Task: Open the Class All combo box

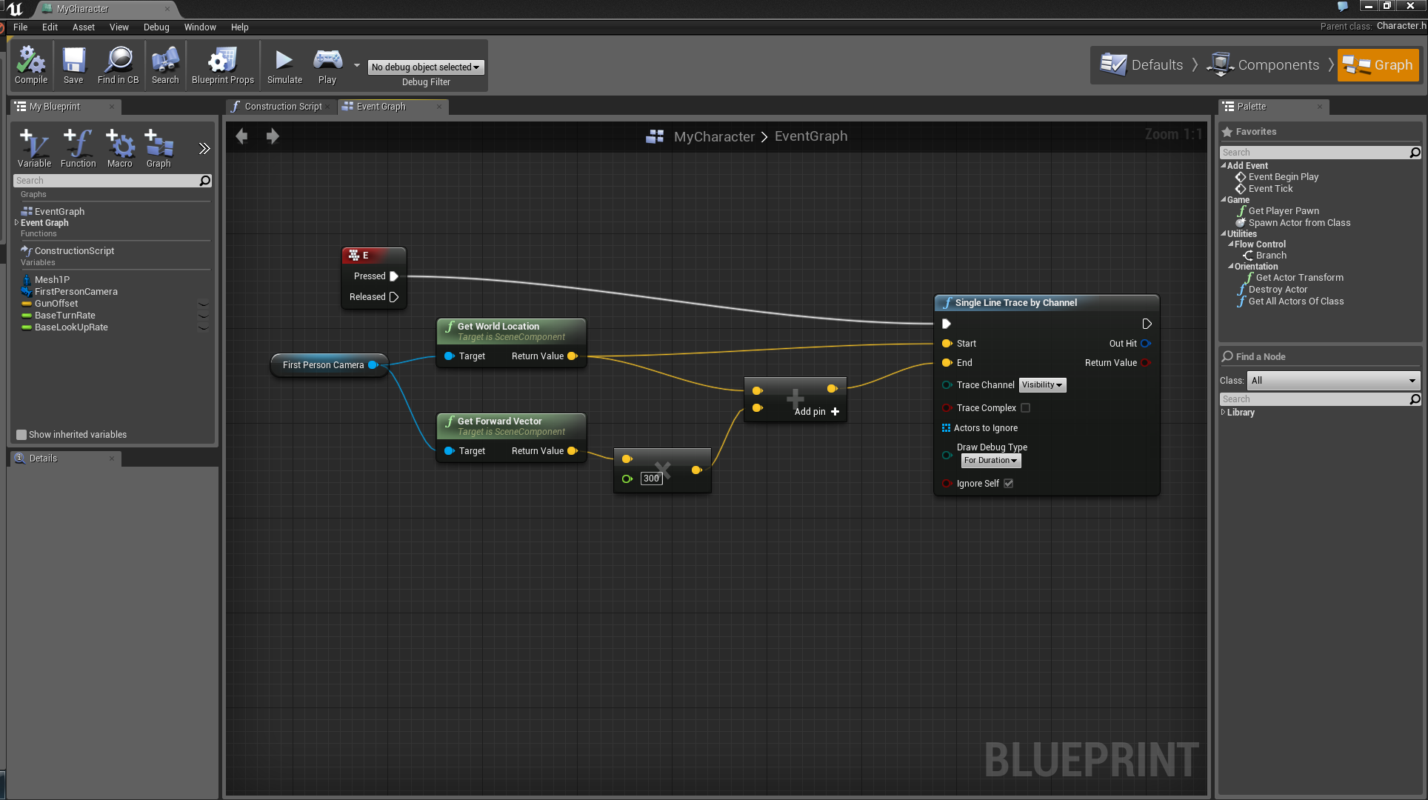Action: 1333,381
